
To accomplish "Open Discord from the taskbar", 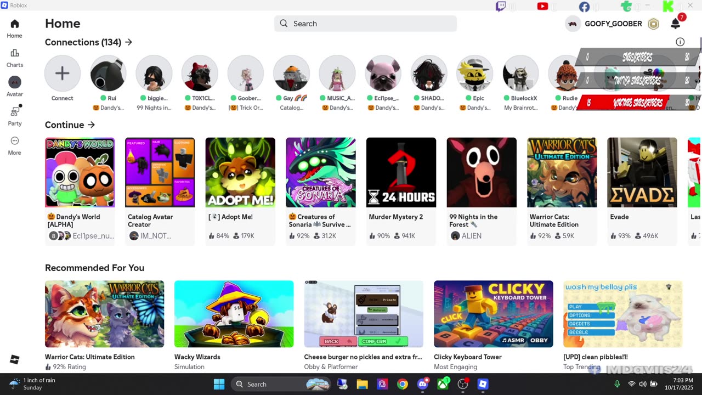I will point(423,384).
